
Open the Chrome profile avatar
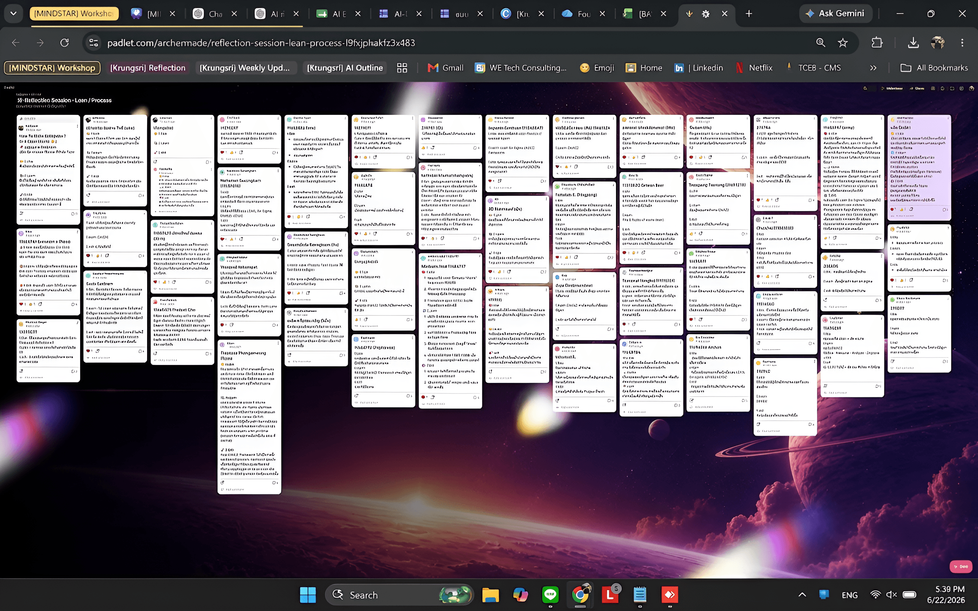point(938,43)
